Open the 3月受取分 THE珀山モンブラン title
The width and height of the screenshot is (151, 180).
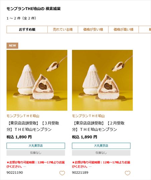33,126
